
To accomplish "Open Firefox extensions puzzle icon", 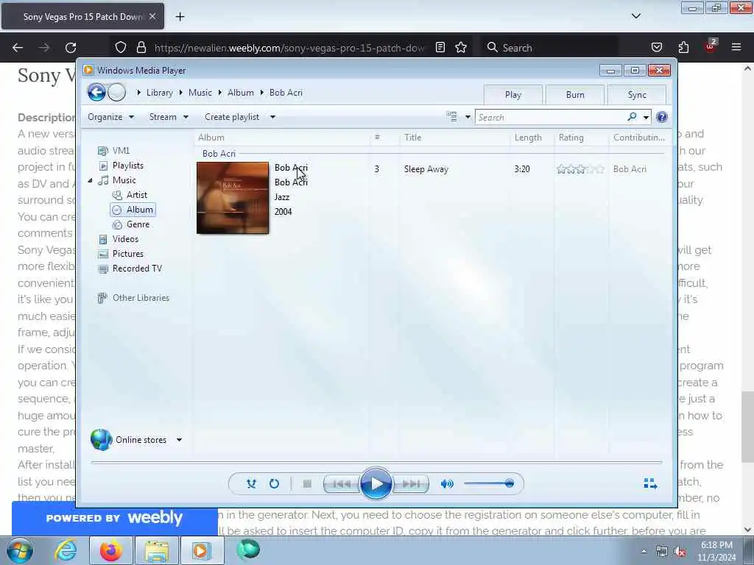I will tap(683, 48).
